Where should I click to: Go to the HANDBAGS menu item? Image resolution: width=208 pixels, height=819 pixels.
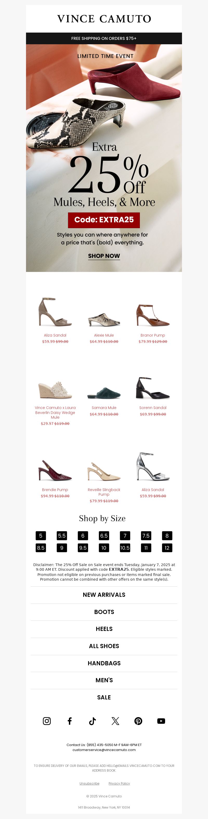click(x=104, y=663)
